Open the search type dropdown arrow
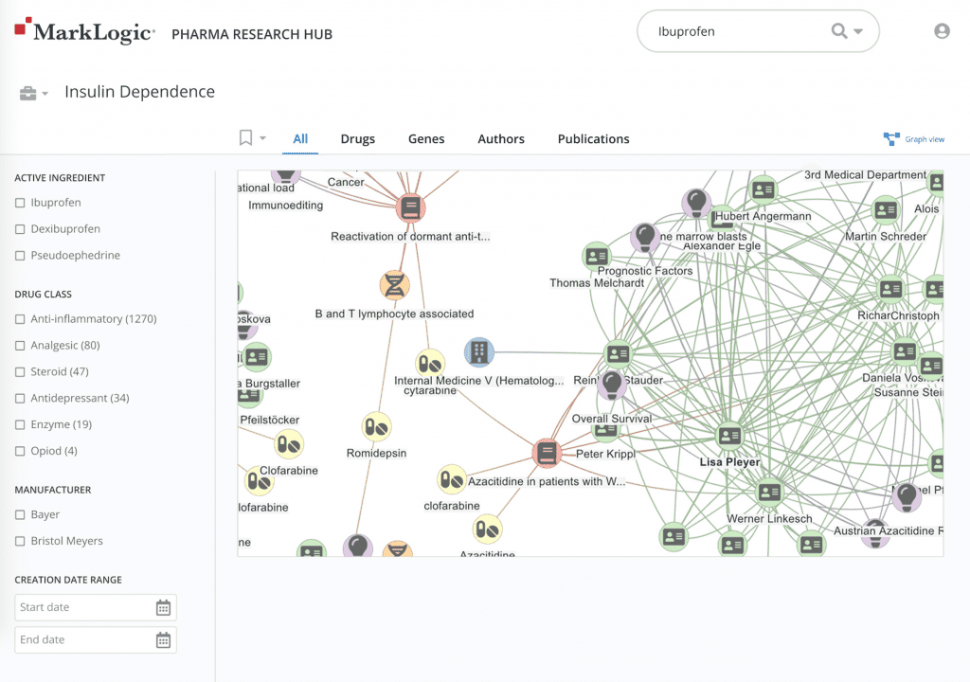 coord(858,31)
